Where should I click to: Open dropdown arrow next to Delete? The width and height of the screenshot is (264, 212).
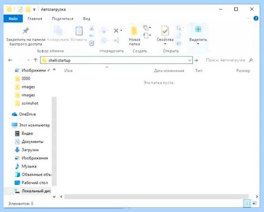(x=121, y=30)
